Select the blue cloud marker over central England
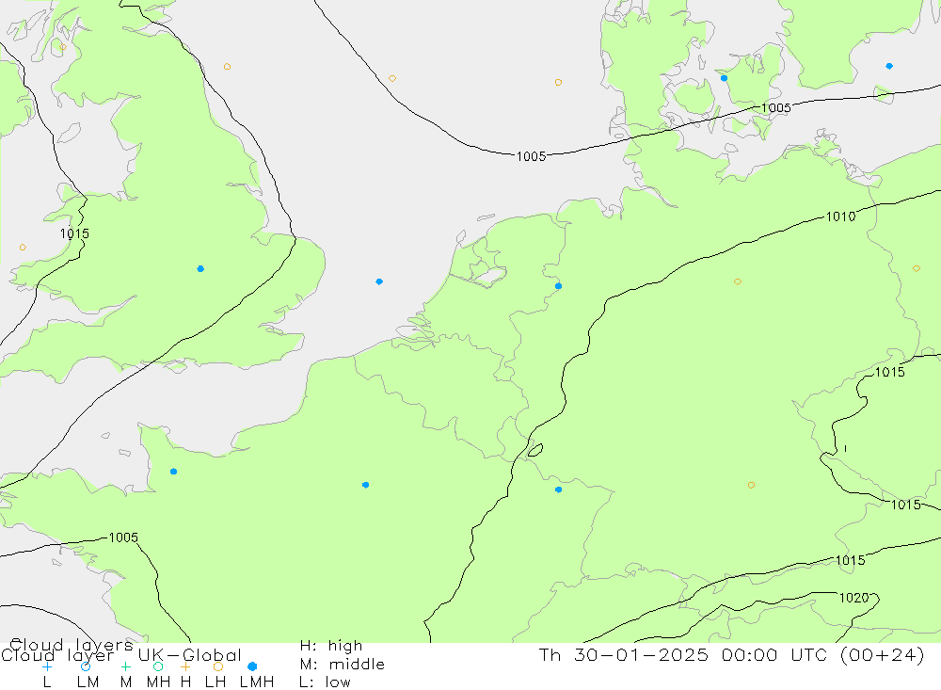Viewport: 941px width, 690px height. 200,269
